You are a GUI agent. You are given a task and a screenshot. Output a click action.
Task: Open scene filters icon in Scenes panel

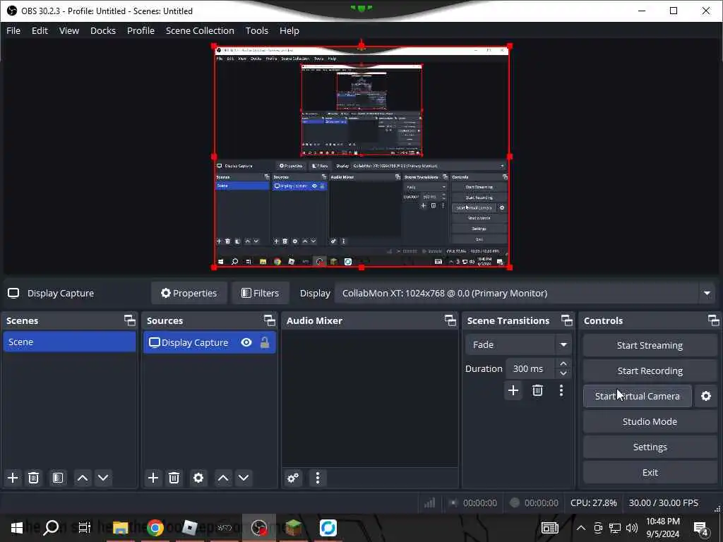pos(58,478)
